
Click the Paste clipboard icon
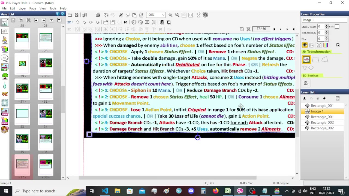134,15
